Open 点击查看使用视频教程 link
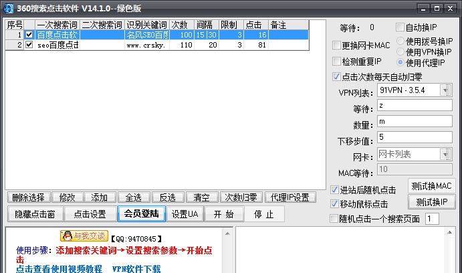The height and width of the screenshot is (273, 462). pos(59,269)
